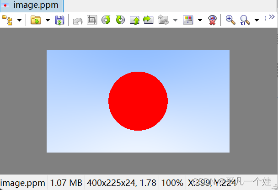Set the zoom to 1:1 actual size
Image resolution: width=278 pixels, height=190 pixels.
(245, 20)
